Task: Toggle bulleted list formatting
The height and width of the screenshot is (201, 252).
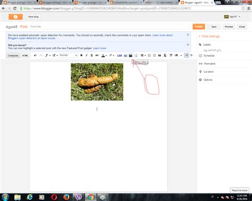Action: point(155,56)
